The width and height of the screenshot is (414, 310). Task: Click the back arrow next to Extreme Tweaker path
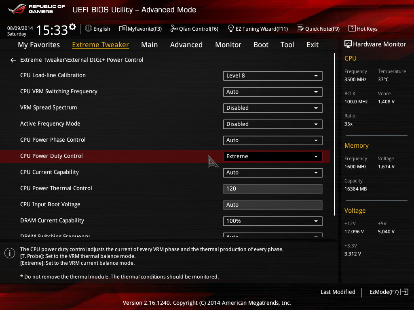pos(13,60)
